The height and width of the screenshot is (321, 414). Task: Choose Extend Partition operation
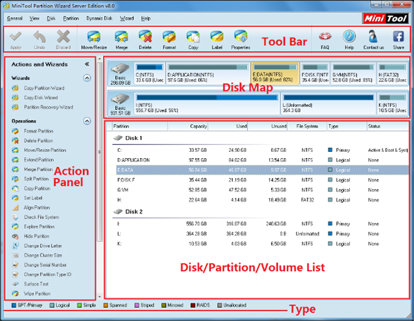(x=39, y=159)
